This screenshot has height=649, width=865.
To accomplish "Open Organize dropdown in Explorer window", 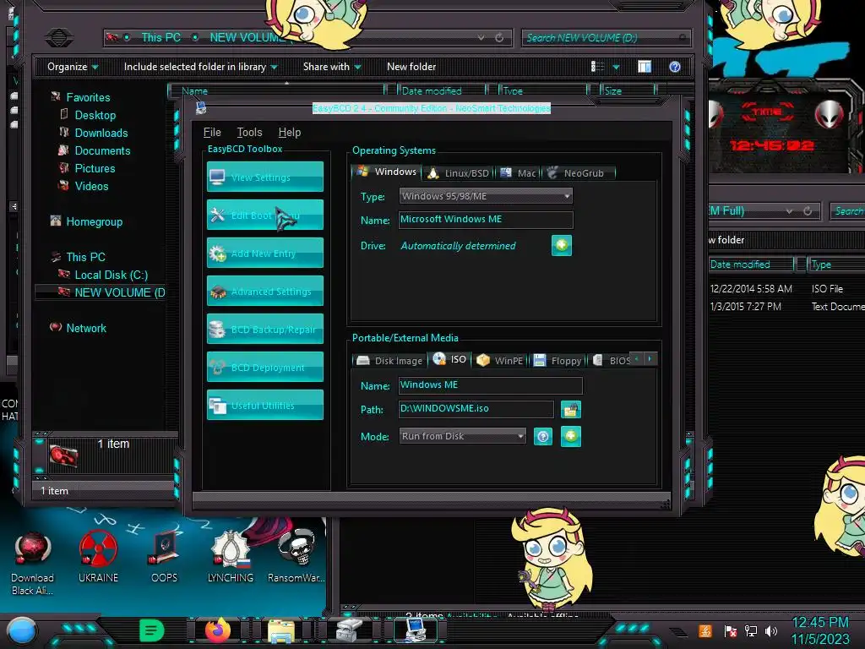I will pos(73,67).
